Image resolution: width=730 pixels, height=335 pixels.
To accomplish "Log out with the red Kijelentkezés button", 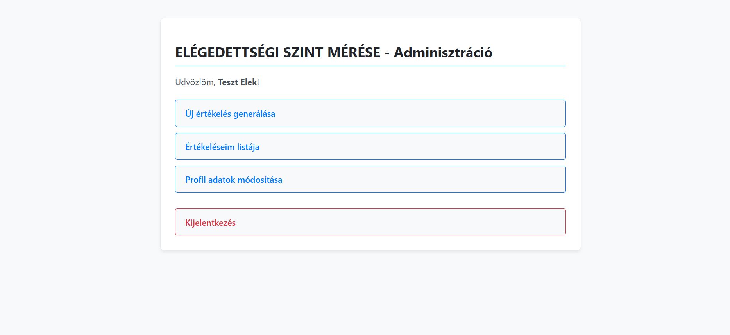I will [x=370, y=222].
